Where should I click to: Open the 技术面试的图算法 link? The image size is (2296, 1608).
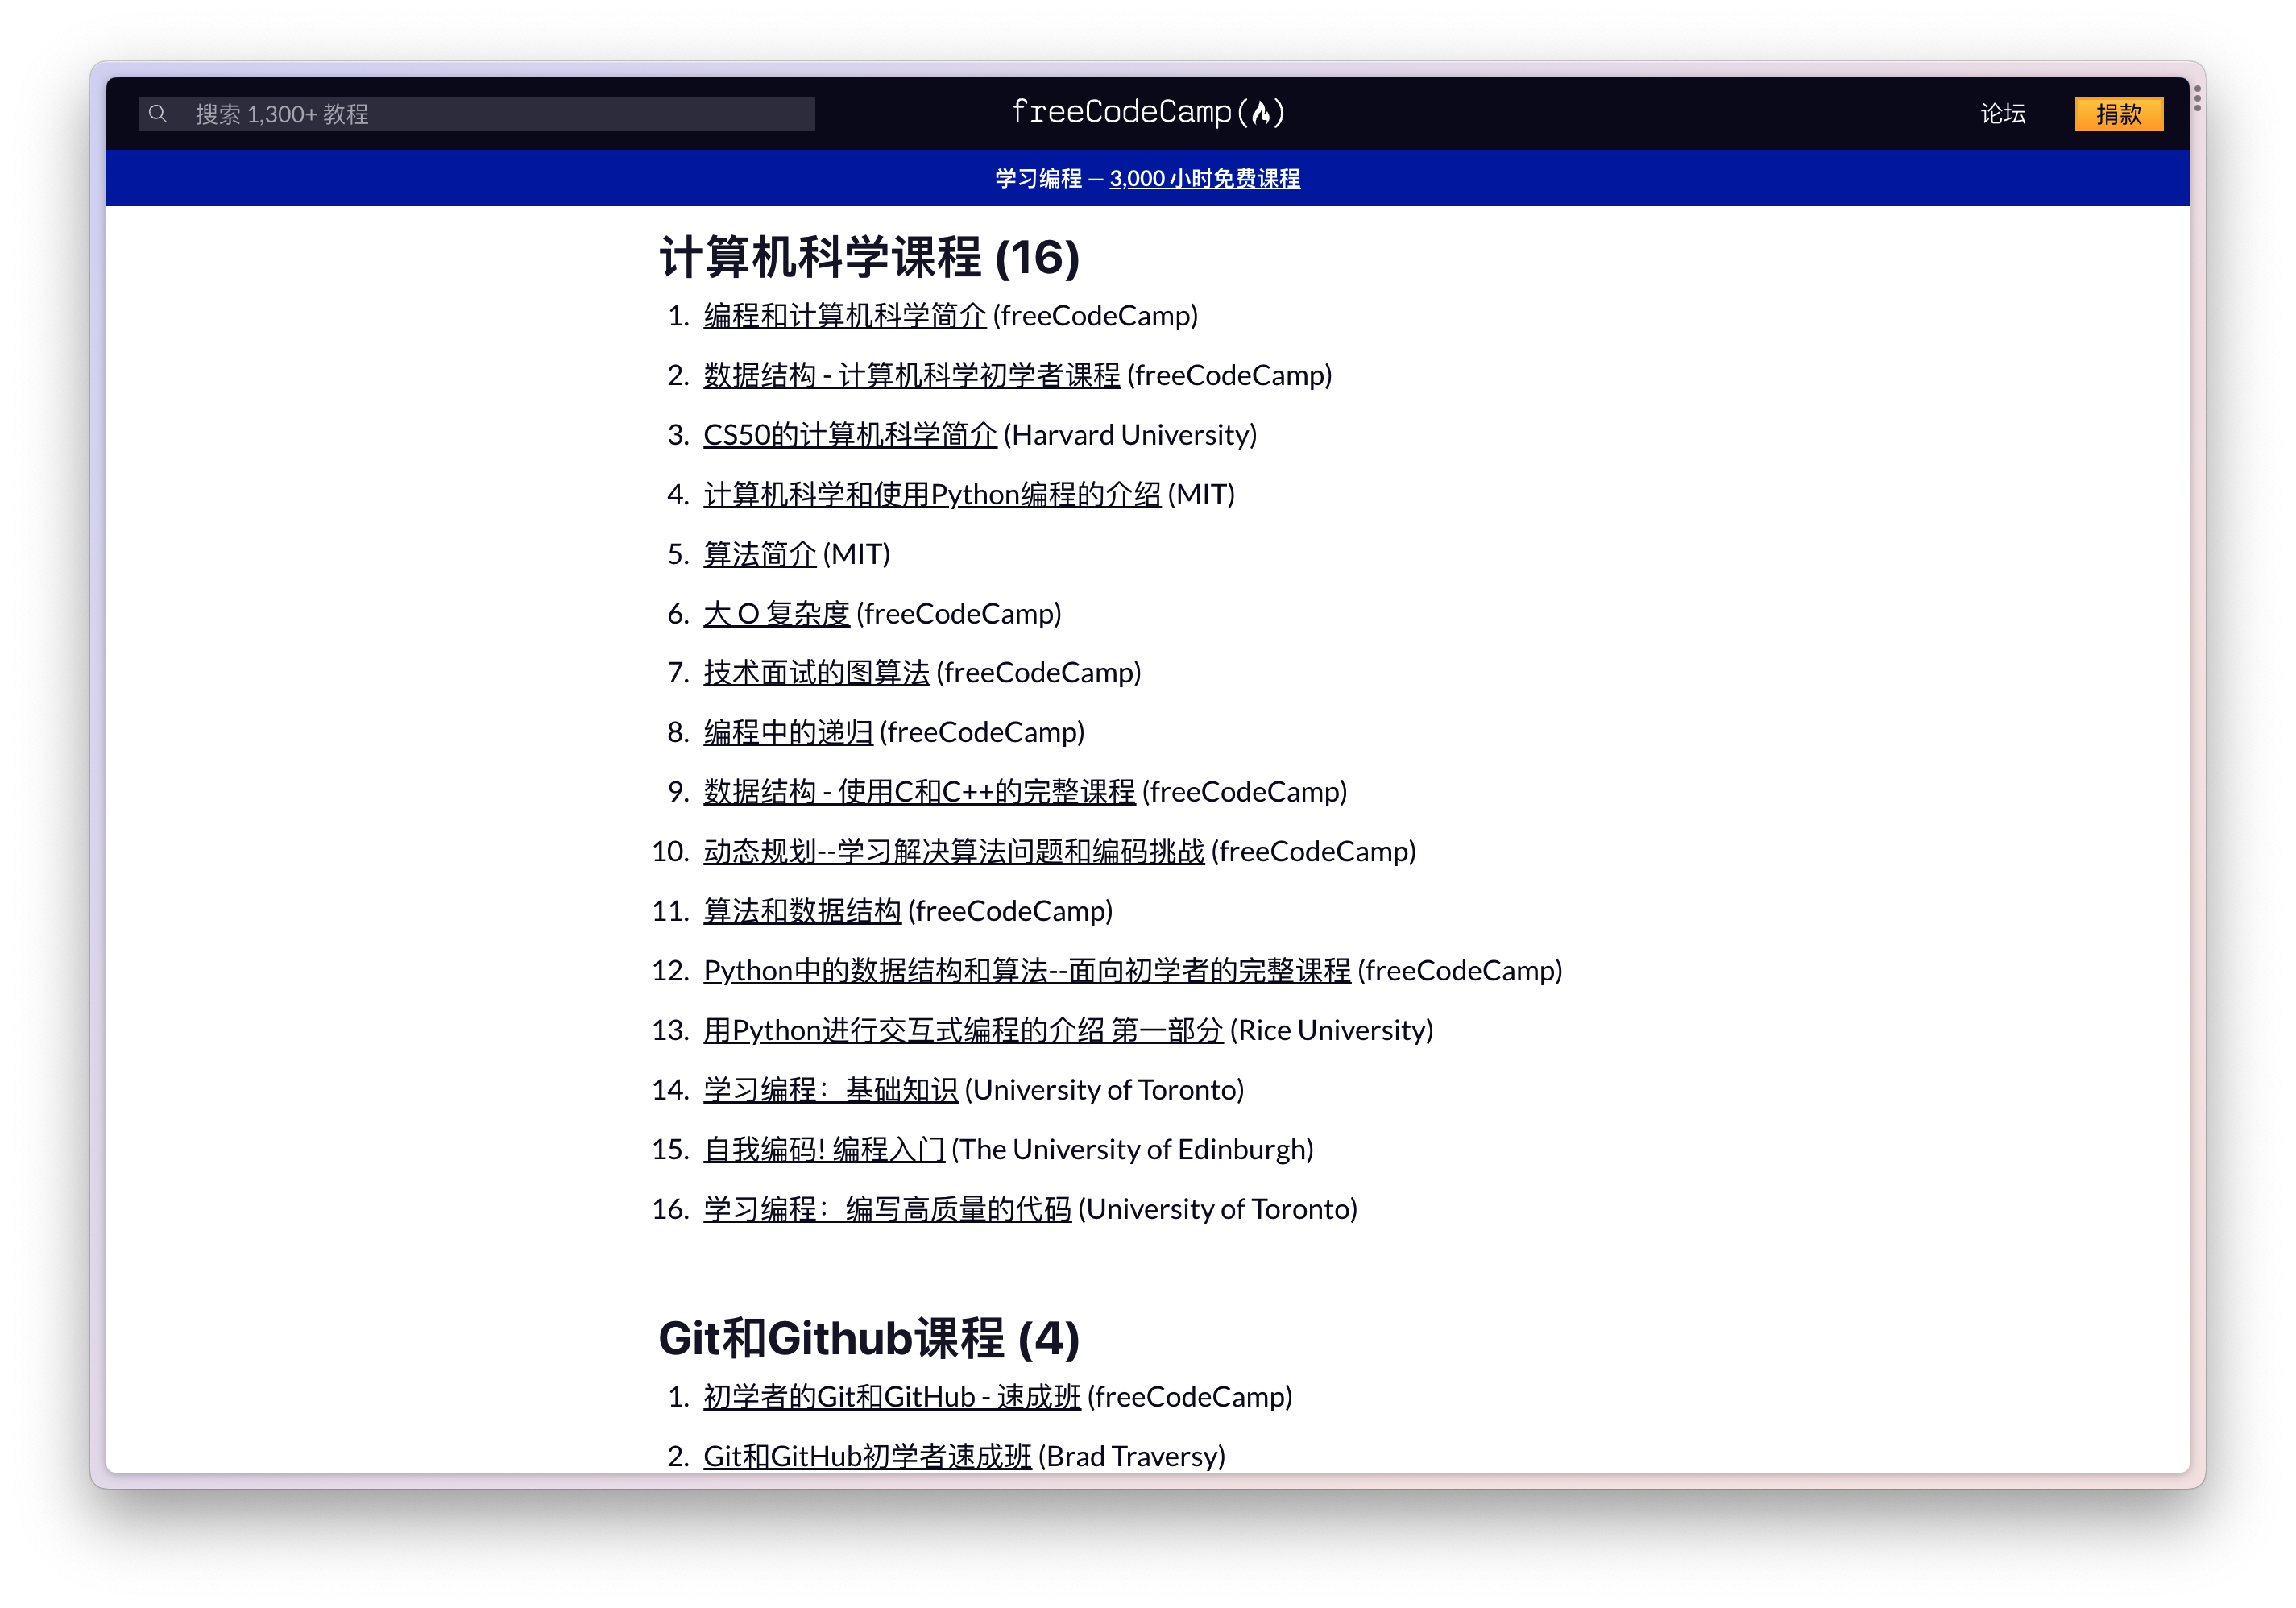[816, 673]
